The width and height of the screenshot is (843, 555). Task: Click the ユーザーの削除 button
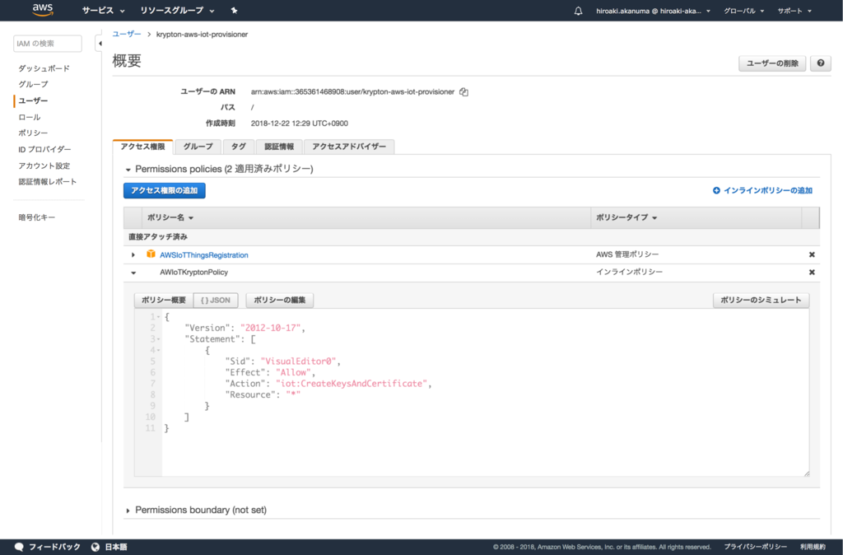coord(772,63)
